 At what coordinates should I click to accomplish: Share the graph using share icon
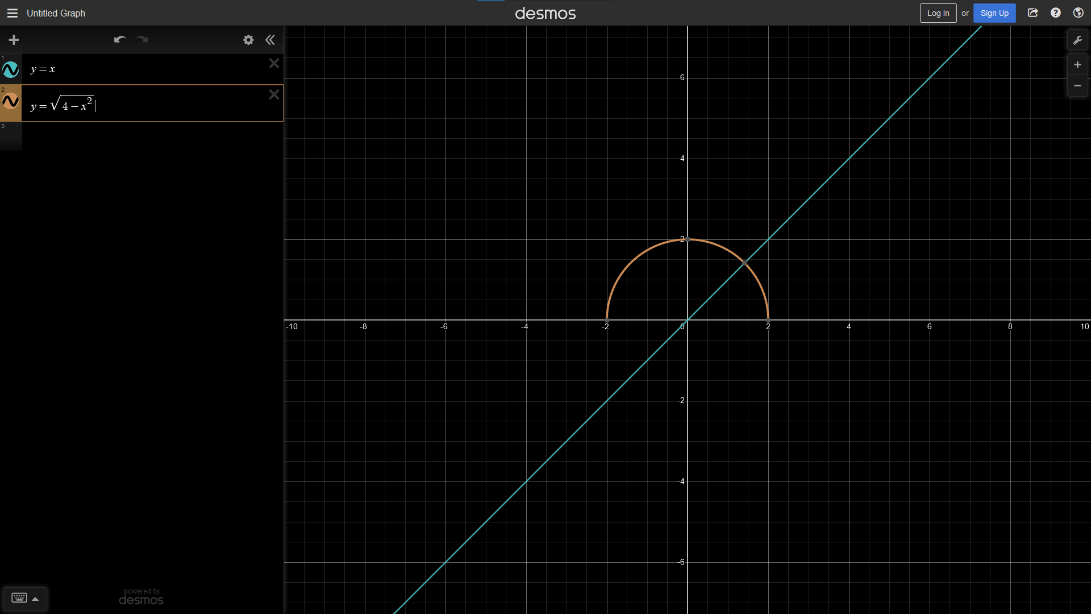coord(1033,13)
